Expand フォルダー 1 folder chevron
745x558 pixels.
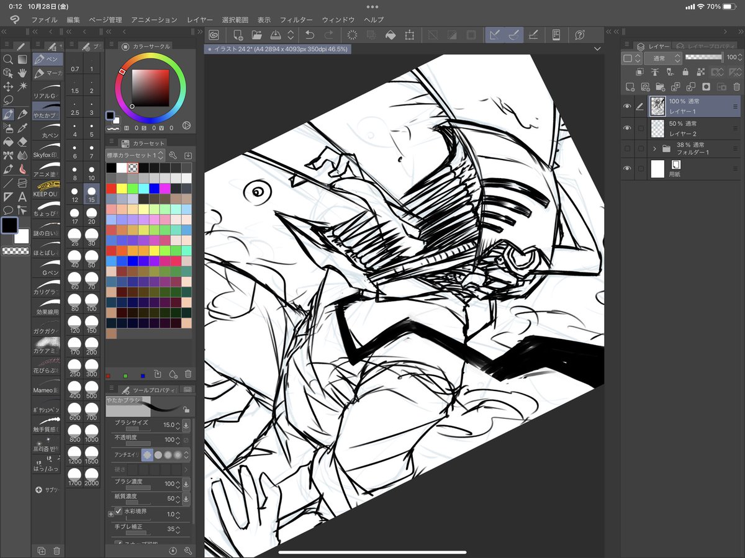(654, 149)
